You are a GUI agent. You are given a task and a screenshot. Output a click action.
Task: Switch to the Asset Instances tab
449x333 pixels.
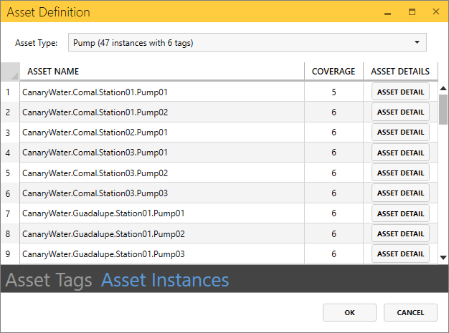tap(165, 279)
